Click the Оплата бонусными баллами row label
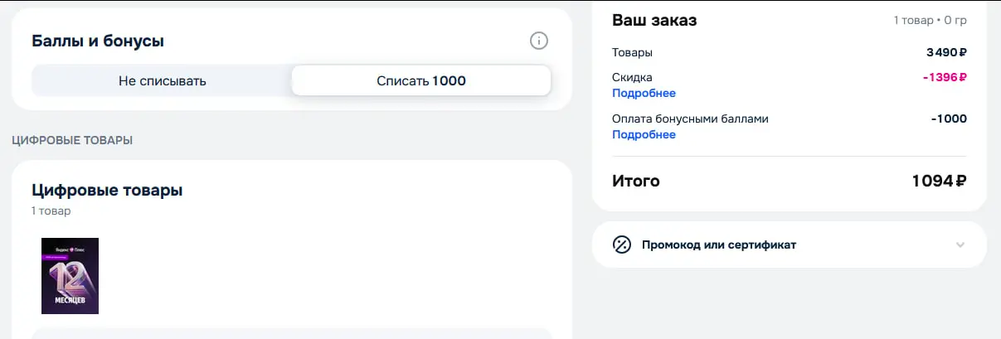Image resolution: width=1001 pixels, height=339 pixels. pos(690,119)
